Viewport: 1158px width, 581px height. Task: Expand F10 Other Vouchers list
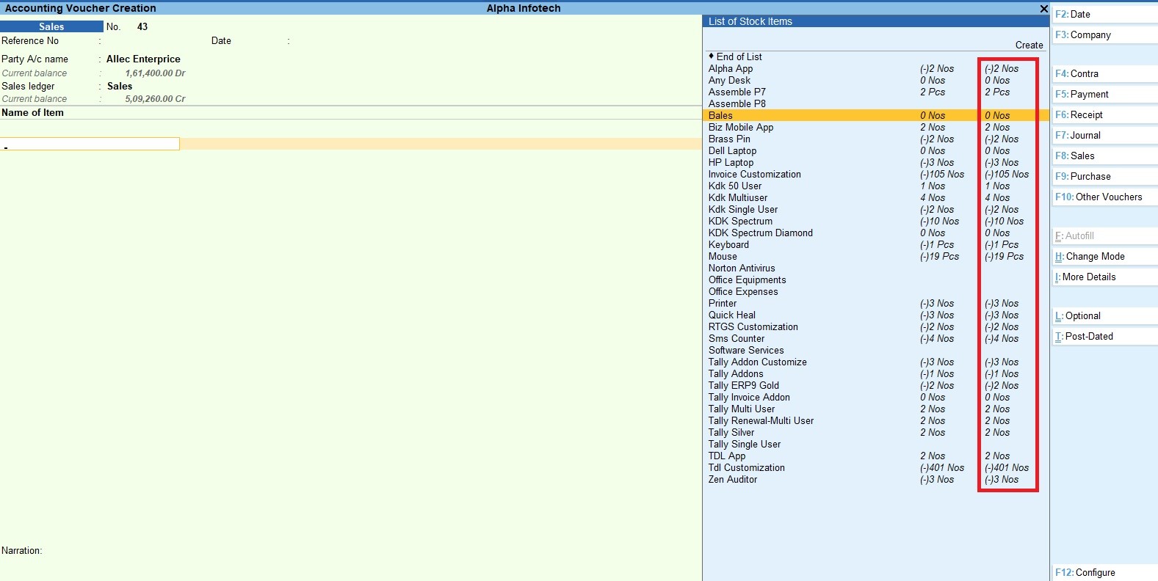tap(1099, 197)
